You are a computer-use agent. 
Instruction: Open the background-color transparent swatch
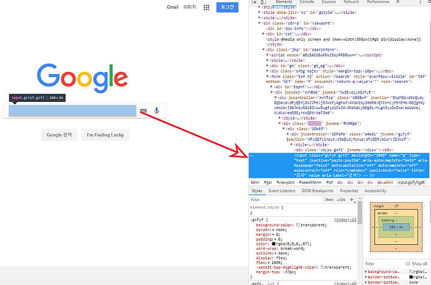(x=298, y=225)
